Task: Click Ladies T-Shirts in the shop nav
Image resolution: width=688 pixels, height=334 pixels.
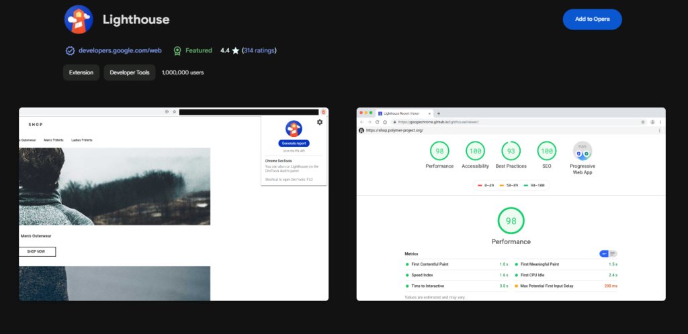Action: 81,140
